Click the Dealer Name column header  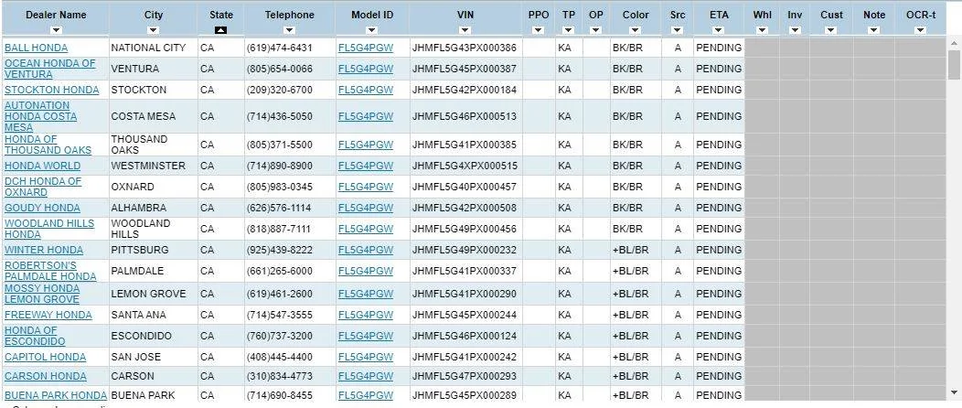tap(56, 15)
